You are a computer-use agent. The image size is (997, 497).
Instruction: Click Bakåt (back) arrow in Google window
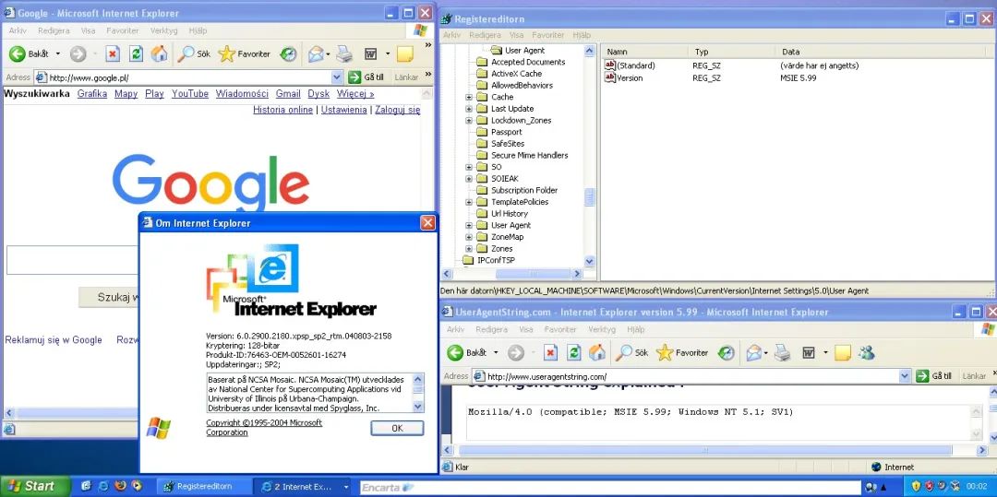click(18, 54)
